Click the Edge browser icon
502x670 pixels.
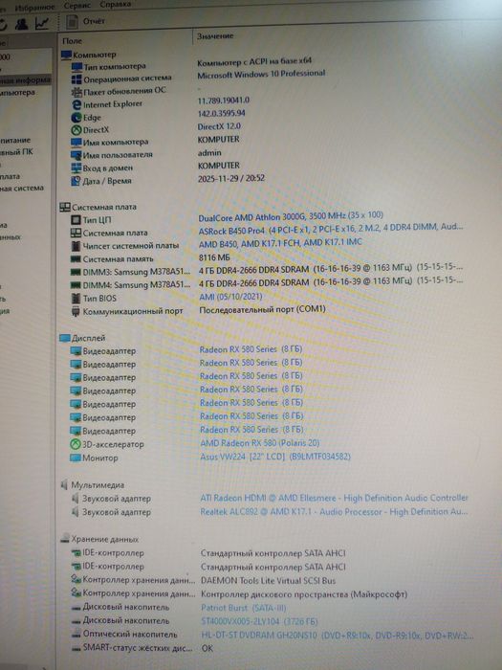[x=76, y=117]
